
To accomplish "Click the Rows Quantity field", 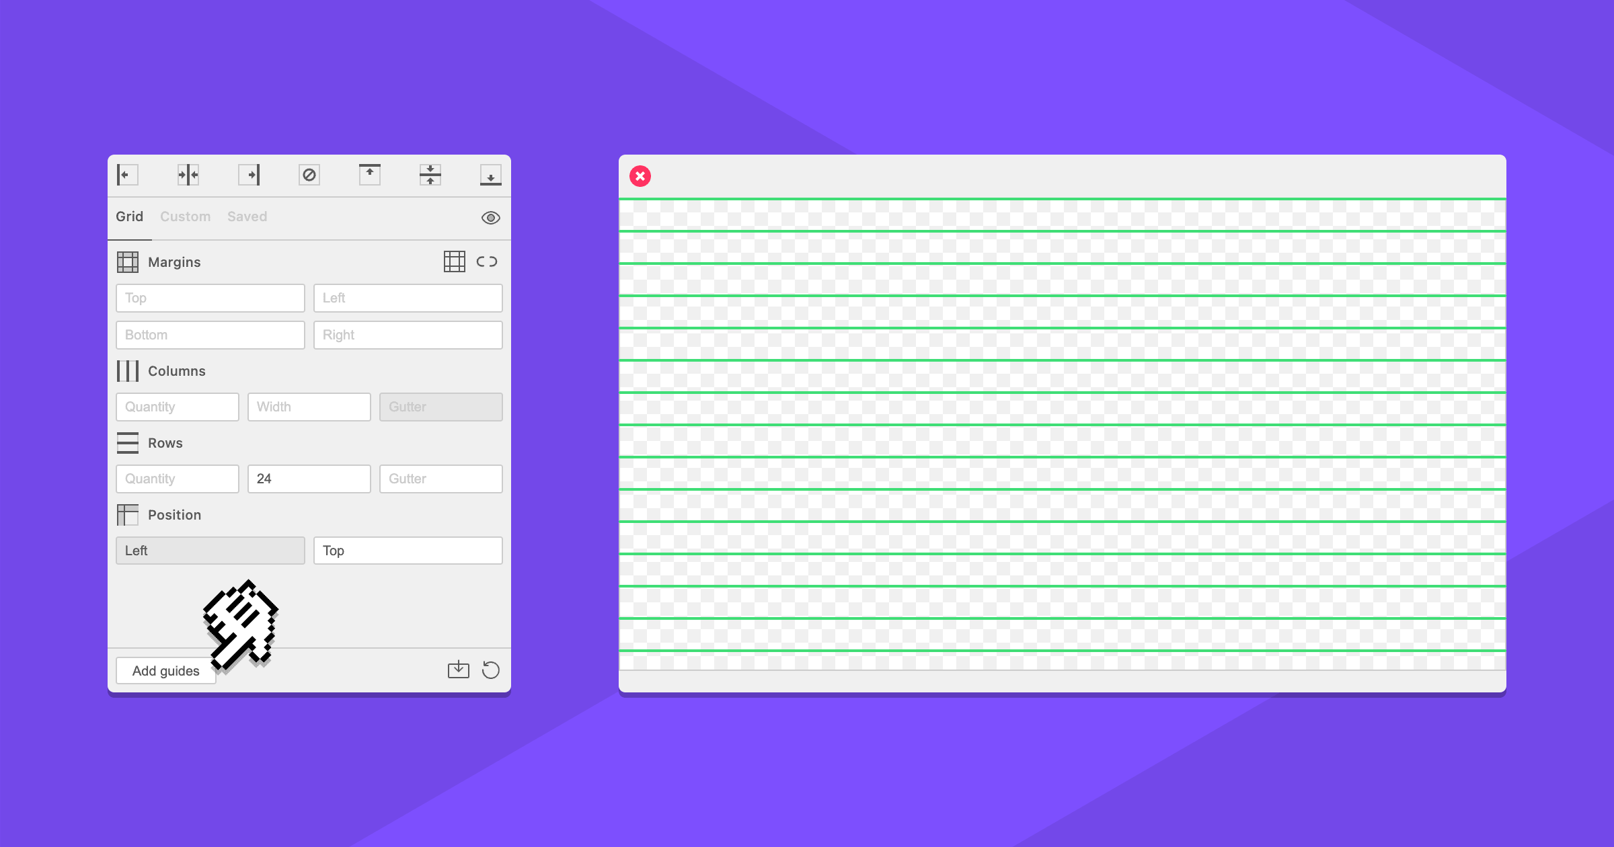I will tap(178, 479).
